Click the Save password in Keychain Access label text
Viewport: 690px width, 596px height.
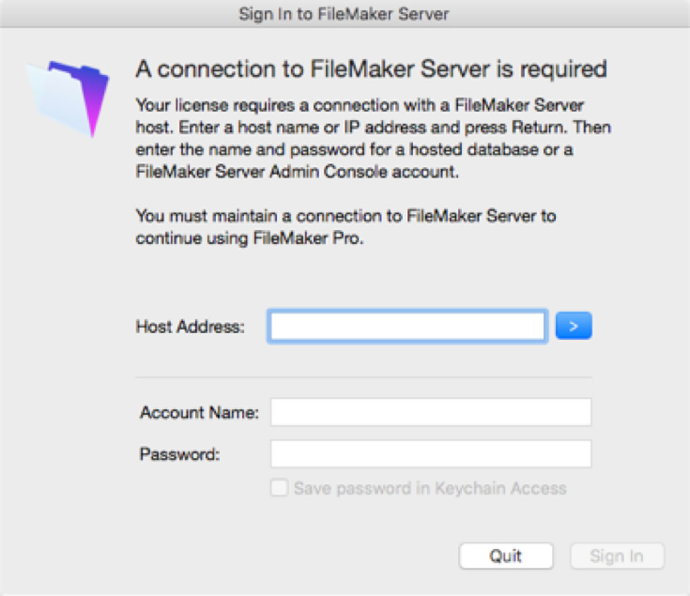[x=430, y=488]
